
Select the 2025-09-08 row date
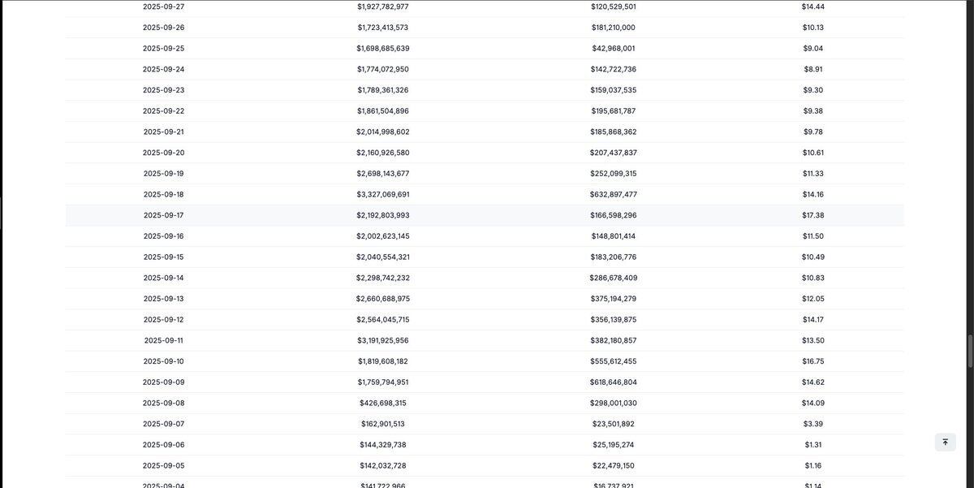pyautogui.click(x=164, y=403)
